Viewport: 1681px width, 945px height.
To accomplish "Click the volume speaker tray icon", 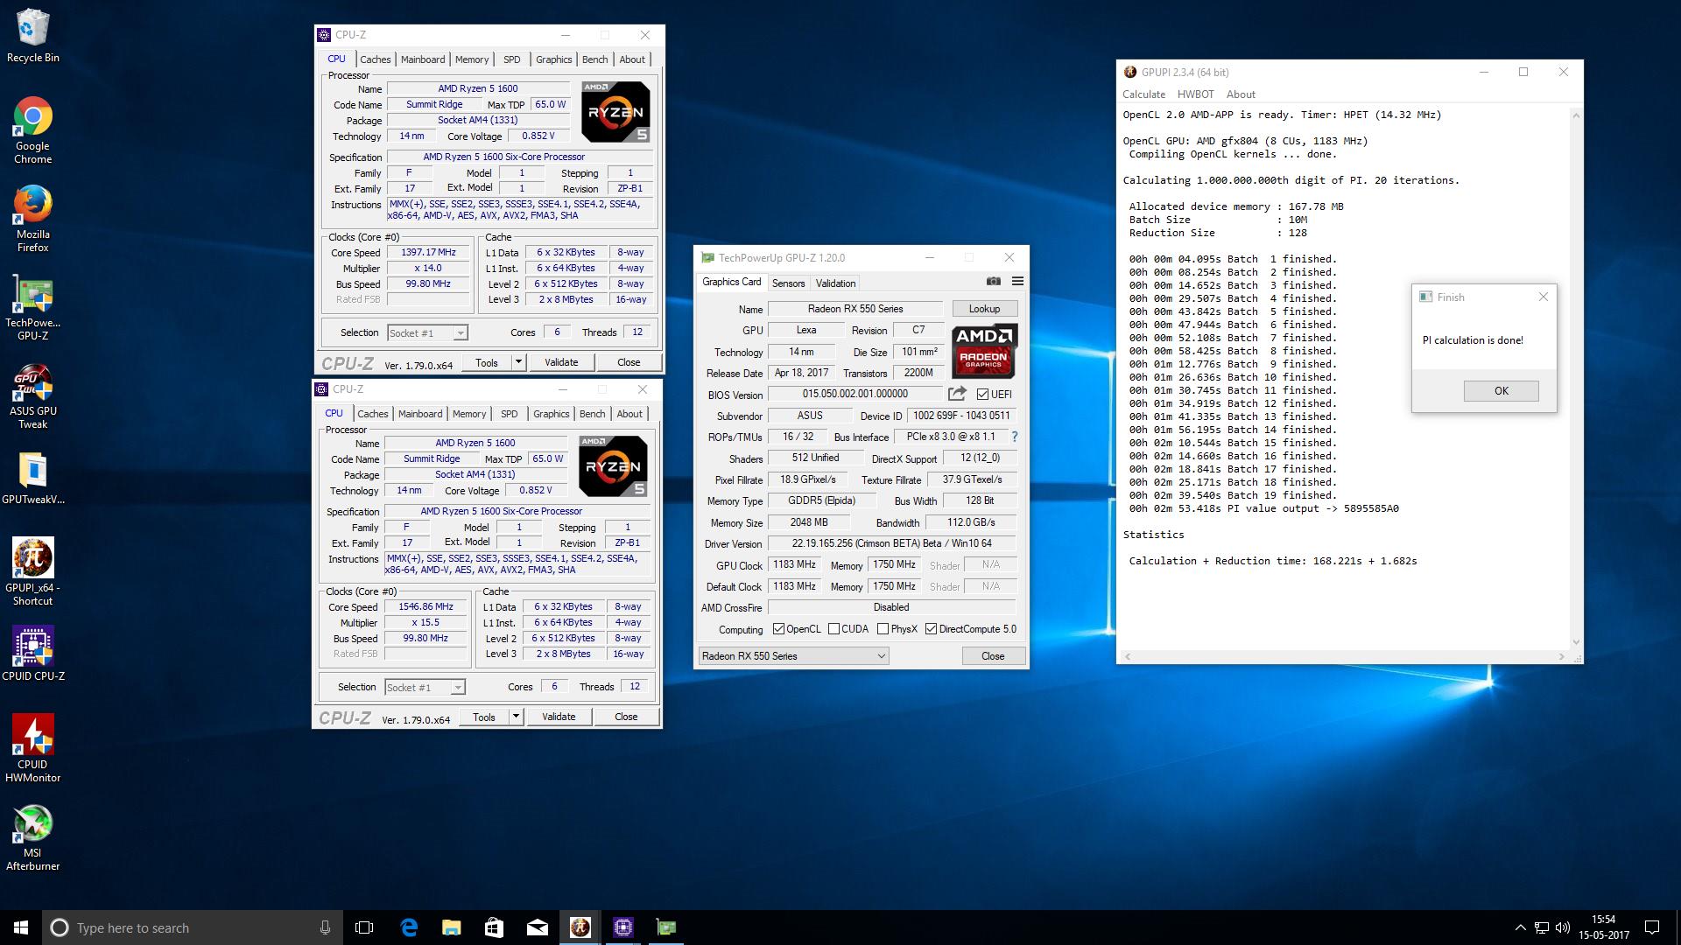I will 1563,927.
